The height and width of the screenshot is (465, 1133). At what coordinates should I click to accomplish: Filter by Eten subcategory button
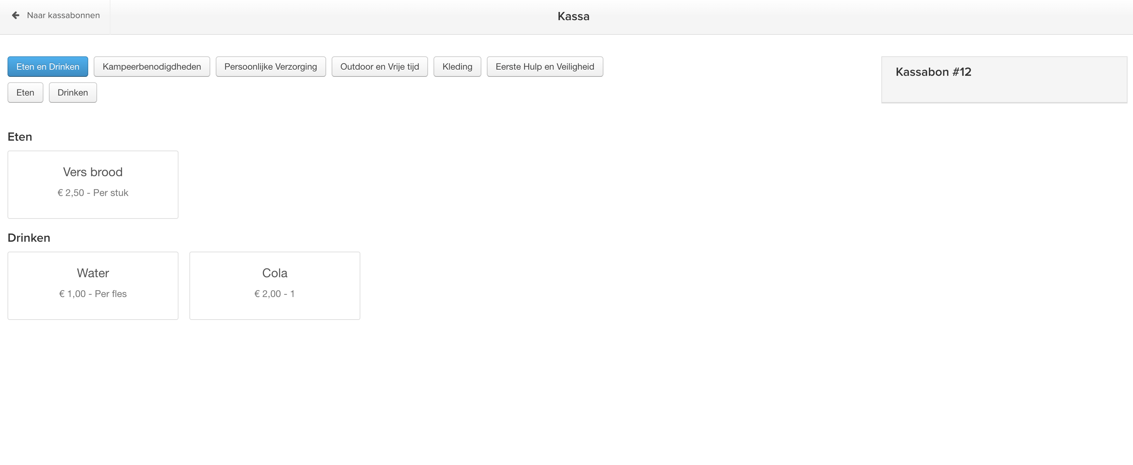click(25, 93)
